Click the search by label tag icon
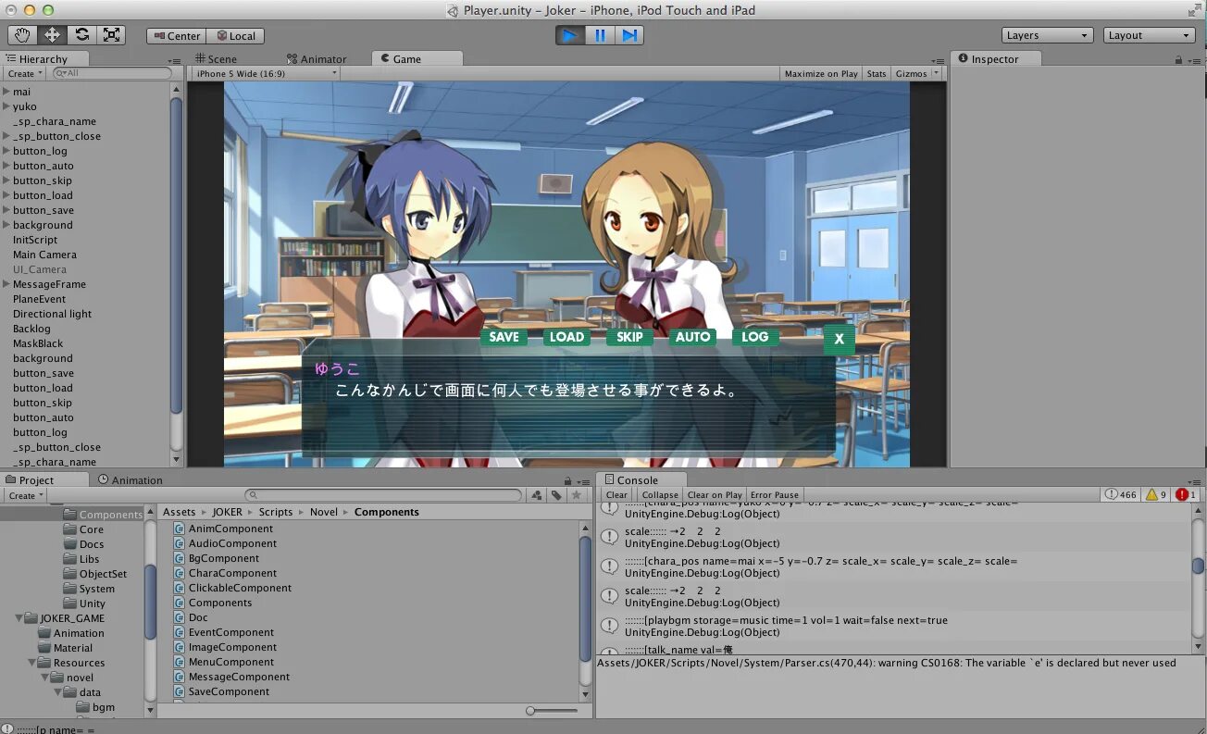1207x734 pixels. [x=556, y=495]
